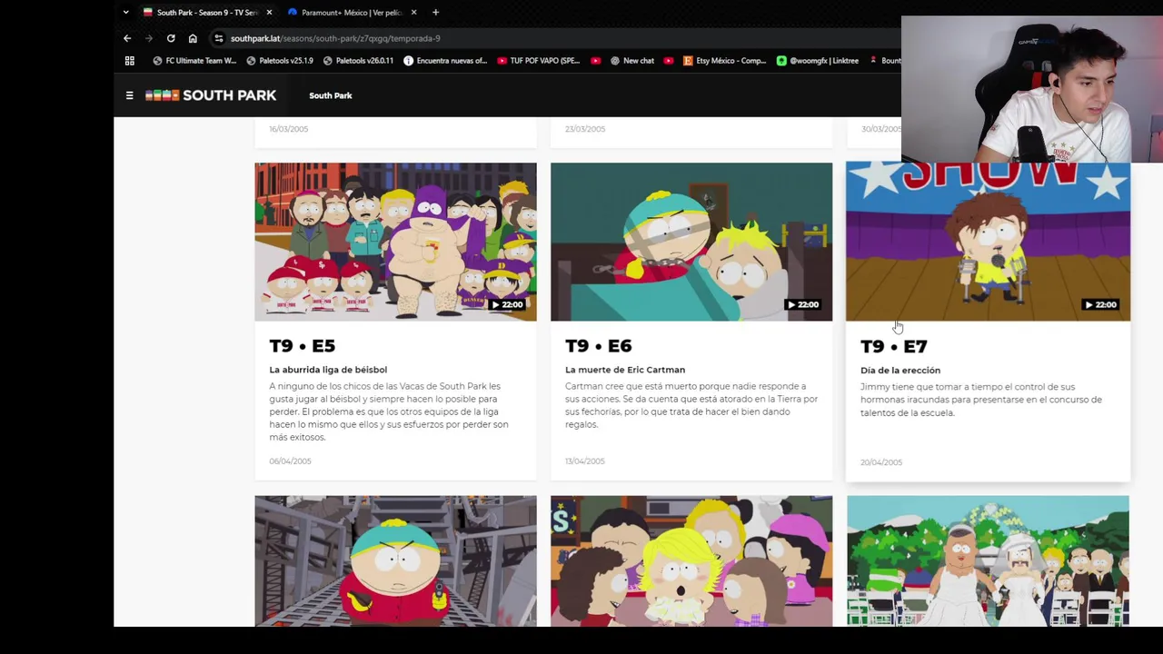
Task: Play T9 E6 via 22:00 badge
Action: 802,304
